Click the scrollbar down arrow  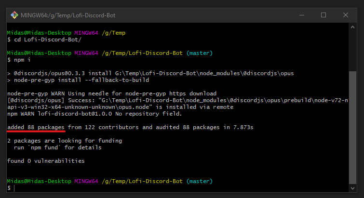coord(352,188)
